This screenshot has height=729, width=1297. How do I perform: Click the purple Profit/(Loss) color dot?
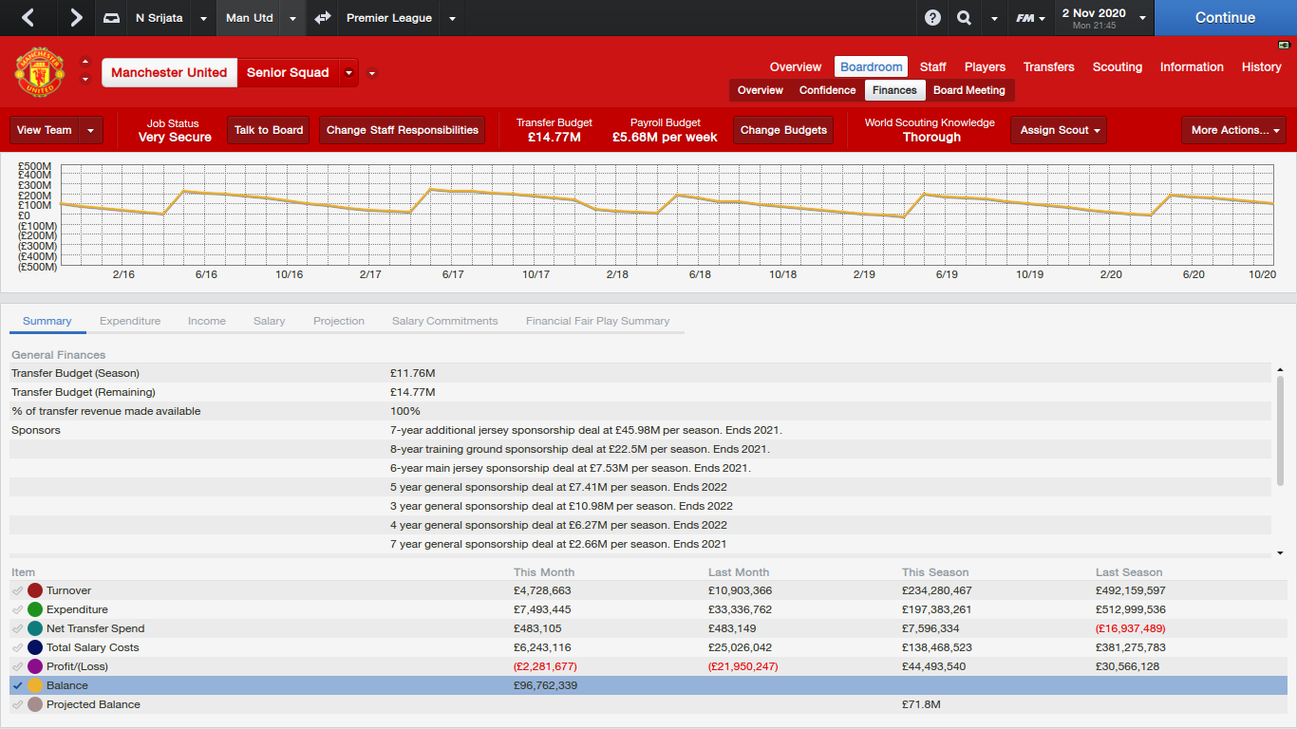click(35, 666)
